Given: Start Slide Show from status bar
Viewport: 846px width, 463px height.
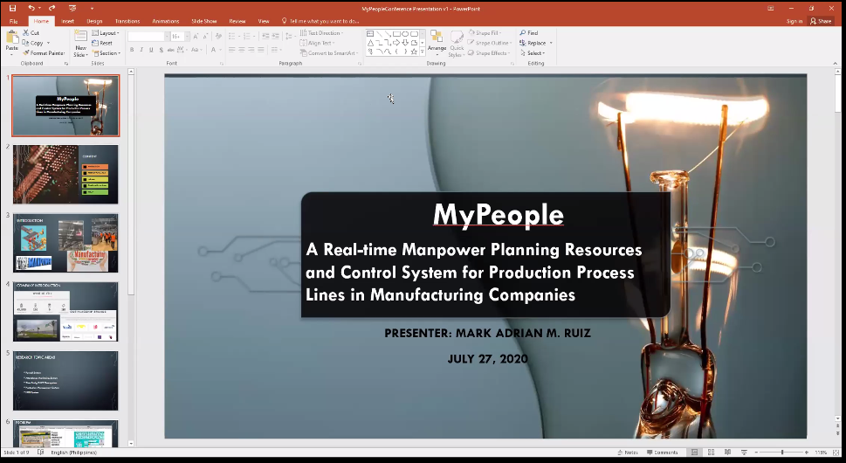Looking at the screenshot, I should [744, 453].
